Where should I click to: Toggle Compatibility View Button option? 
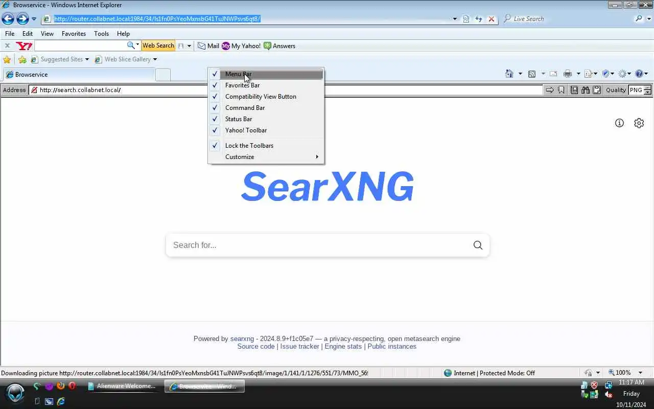coord(266,97)
